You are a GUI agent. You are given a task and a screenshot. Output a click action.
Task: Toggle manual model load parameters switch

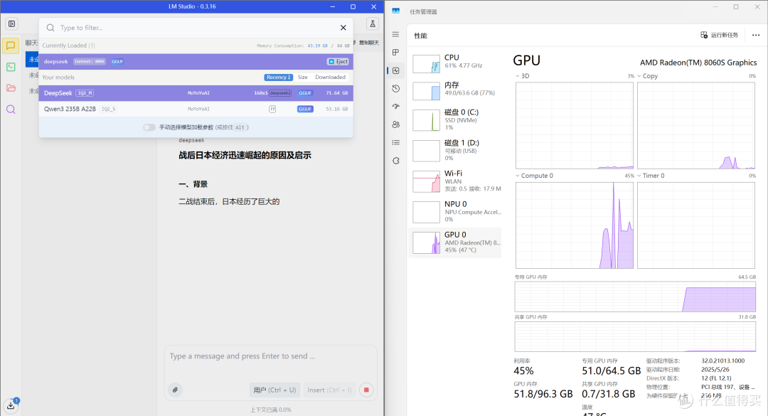point(149,127)
